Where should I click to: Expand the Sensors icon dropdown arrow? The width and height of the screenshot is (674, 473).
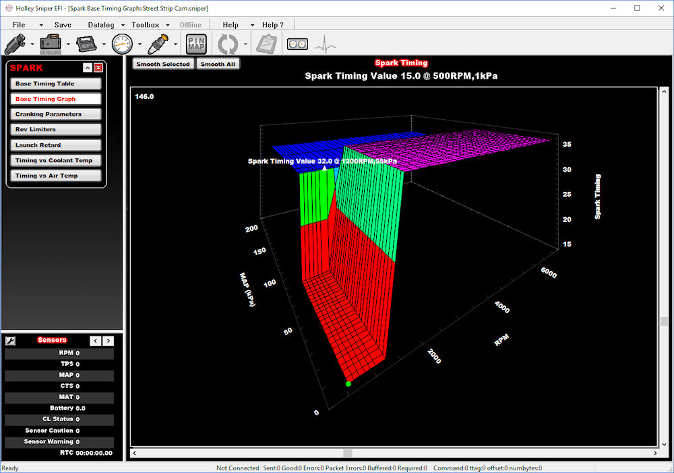pos(68,44)
